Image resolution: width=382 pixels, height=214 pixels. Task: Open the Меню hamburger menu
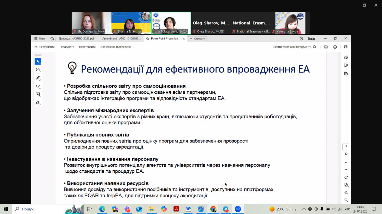40,39
